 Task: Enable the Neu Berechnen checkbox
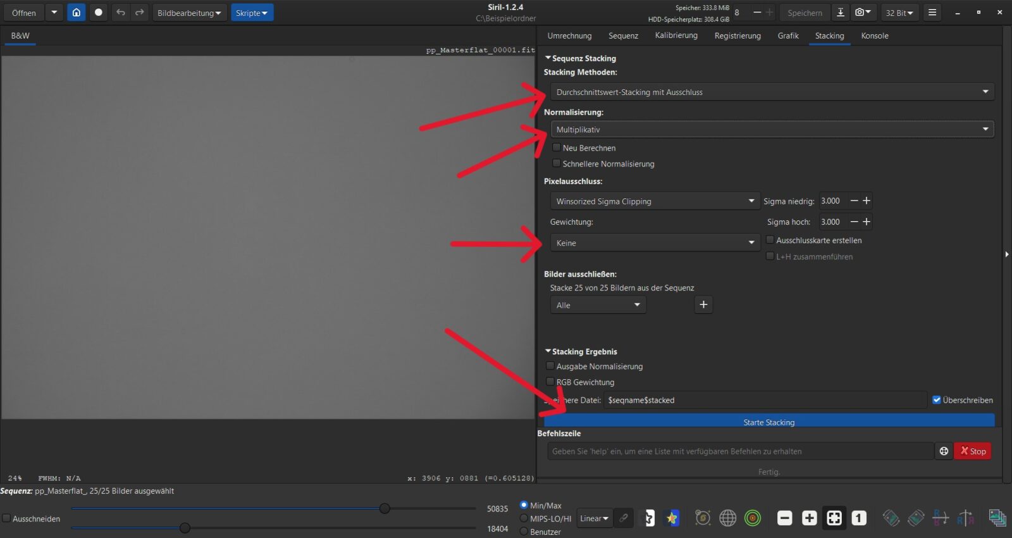pos(557,147)
